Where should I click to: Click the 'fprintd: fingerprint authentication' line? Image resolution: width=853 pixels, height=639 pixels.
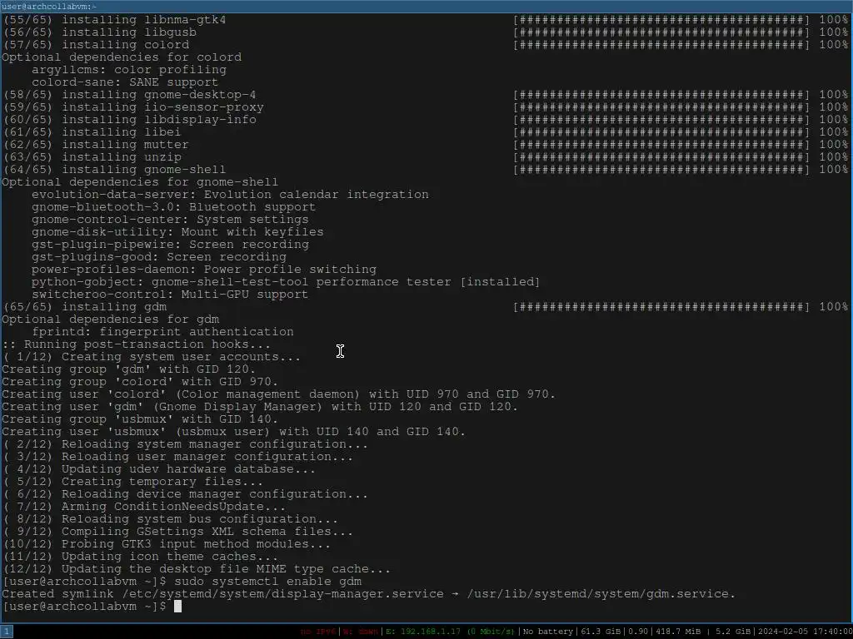point(162,332)
